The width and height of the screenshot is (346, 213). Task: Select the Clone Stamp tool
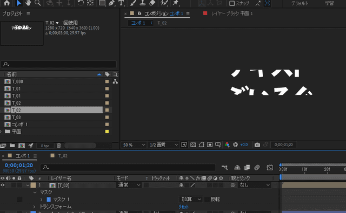click(143, 3)
